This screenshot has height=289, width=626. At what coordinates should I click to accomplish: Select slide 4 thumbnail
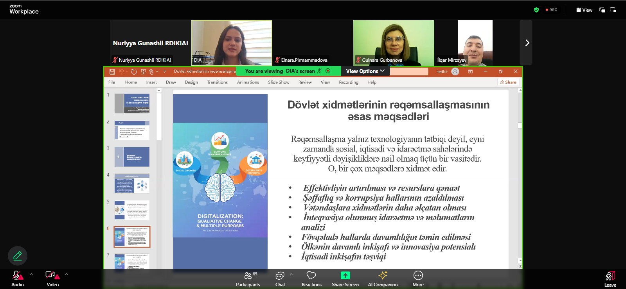[132, 184]
